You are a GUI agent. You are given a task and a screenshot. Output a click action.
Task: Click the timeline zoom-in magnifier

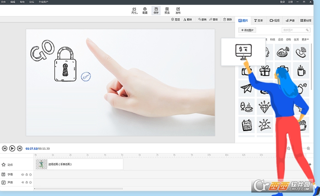[x=308, y=149]
